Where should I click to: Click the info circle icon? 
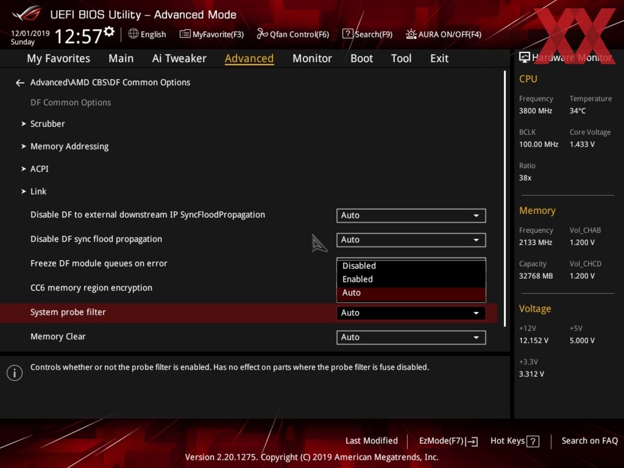(15, 373)
